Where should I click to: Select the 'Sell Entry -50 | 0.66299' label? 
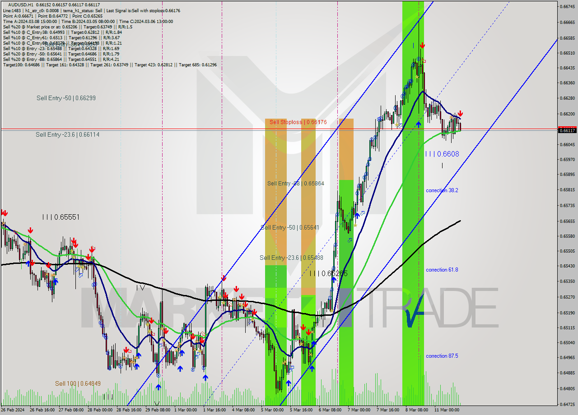point(66,98)
